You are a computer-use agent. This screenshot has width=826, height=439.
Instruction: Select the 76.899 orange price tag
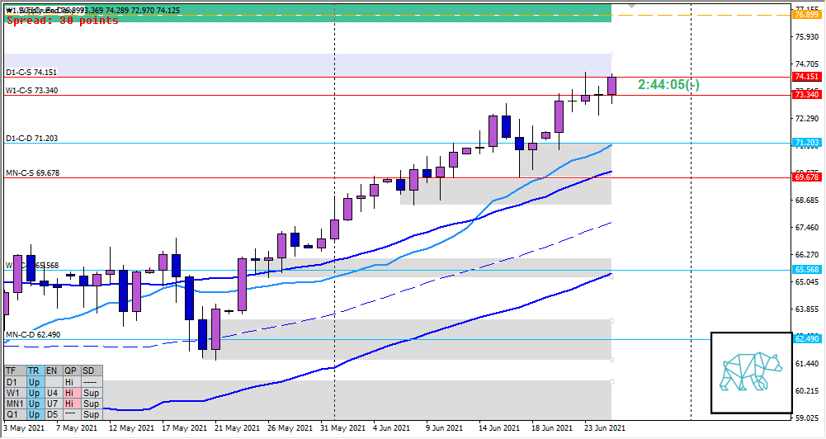pos(805,15)
